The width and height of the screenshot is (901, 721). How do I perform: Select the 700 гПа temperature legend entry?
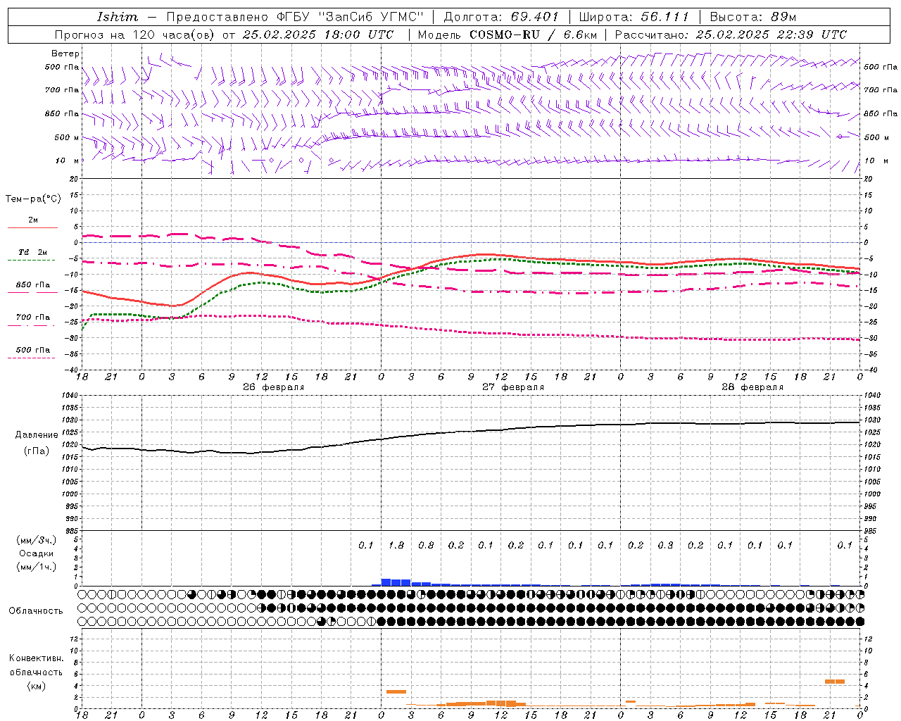[x=32, y=318]
